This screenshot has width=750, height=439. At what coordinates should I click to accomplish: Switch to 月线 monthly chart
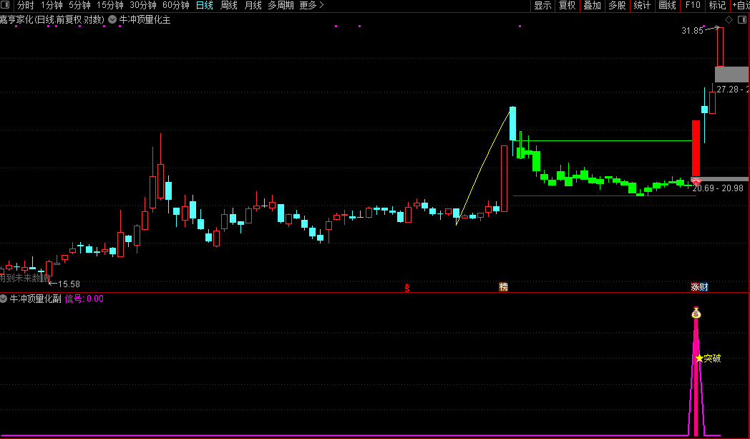(x=253, y=5)
